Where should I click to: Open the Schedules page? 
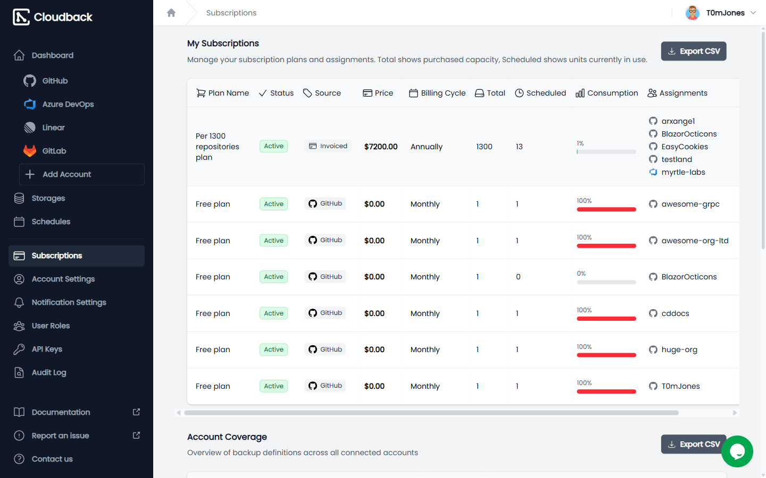[51, 221]
